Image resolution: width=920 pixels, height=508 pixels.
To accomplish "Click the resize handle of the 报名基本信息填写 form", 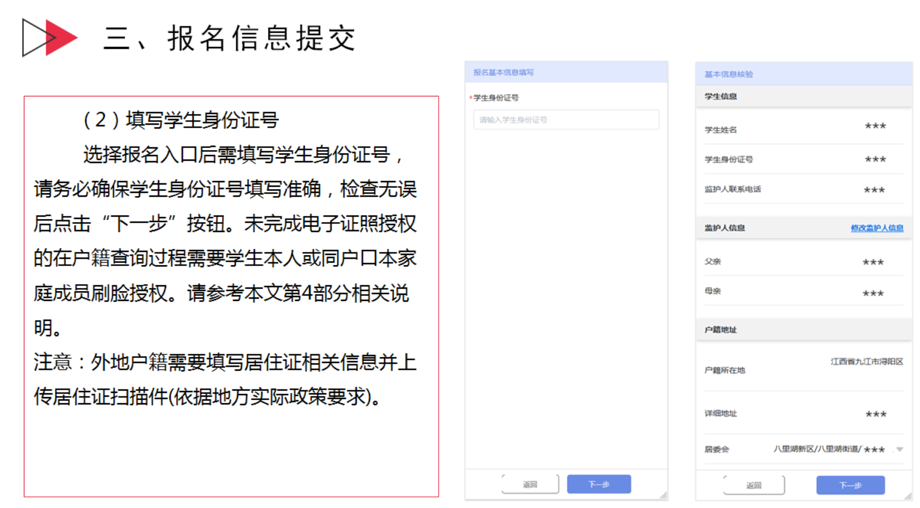I will [664, 495].
